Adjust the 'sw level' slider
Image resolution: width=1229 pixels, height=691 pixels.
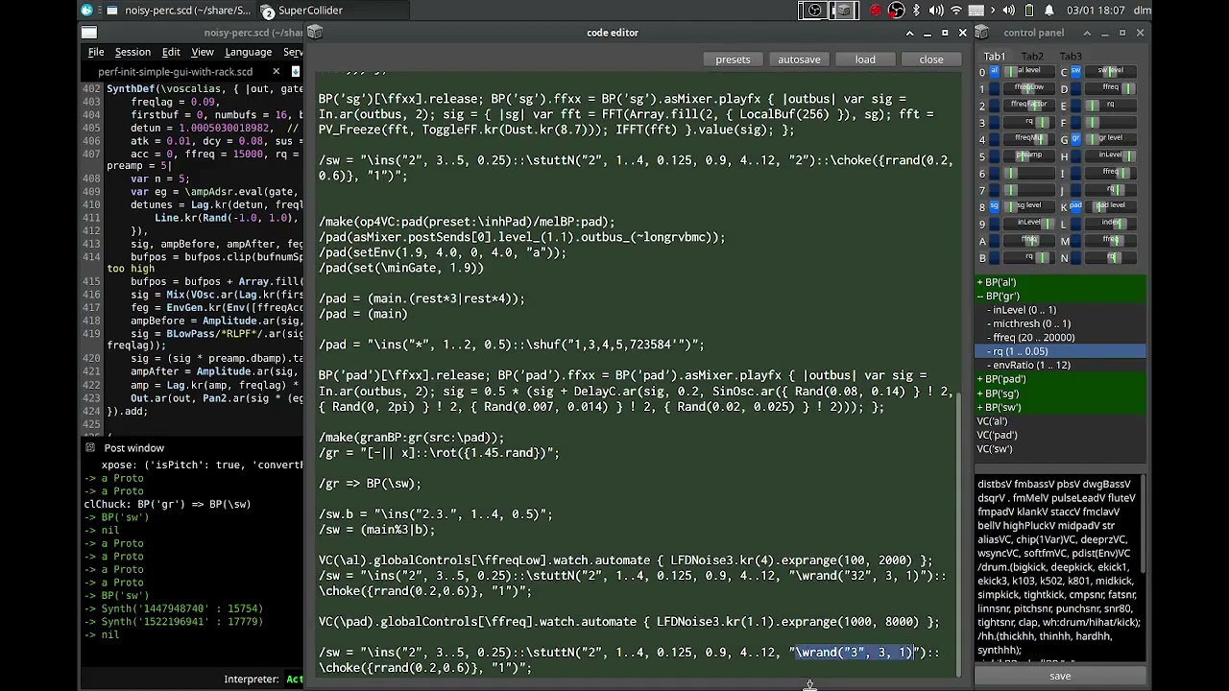tap(1112, 71)
